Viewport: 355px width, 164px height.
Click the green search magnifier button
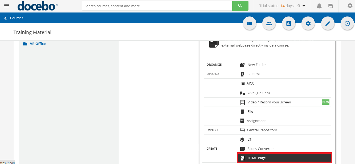240,6
